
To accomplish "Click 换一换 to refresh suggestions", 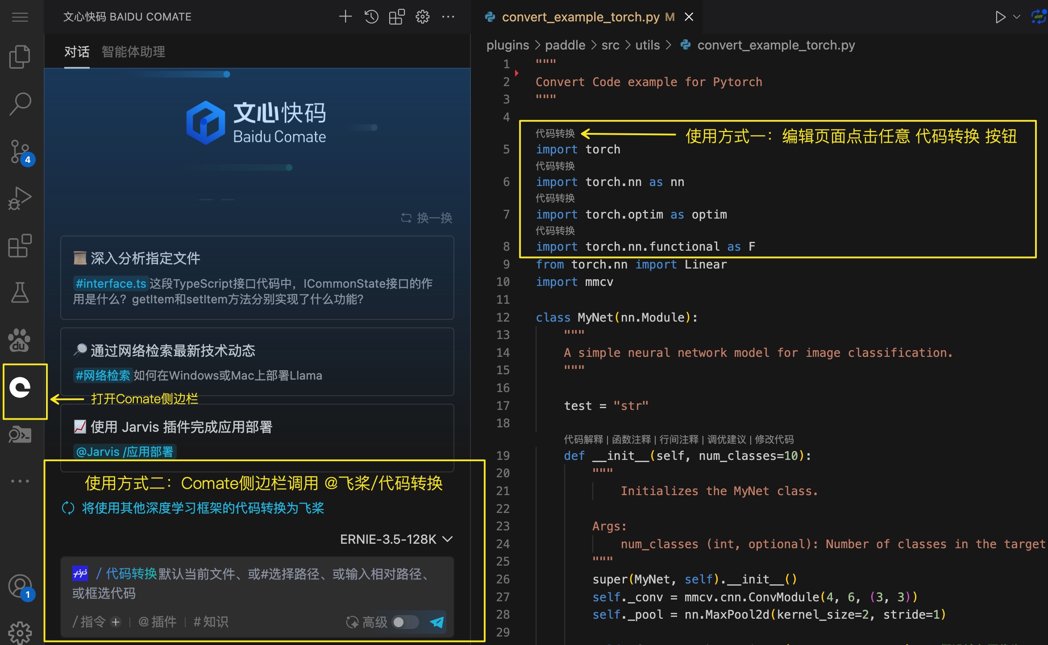I will coord(427,218).
